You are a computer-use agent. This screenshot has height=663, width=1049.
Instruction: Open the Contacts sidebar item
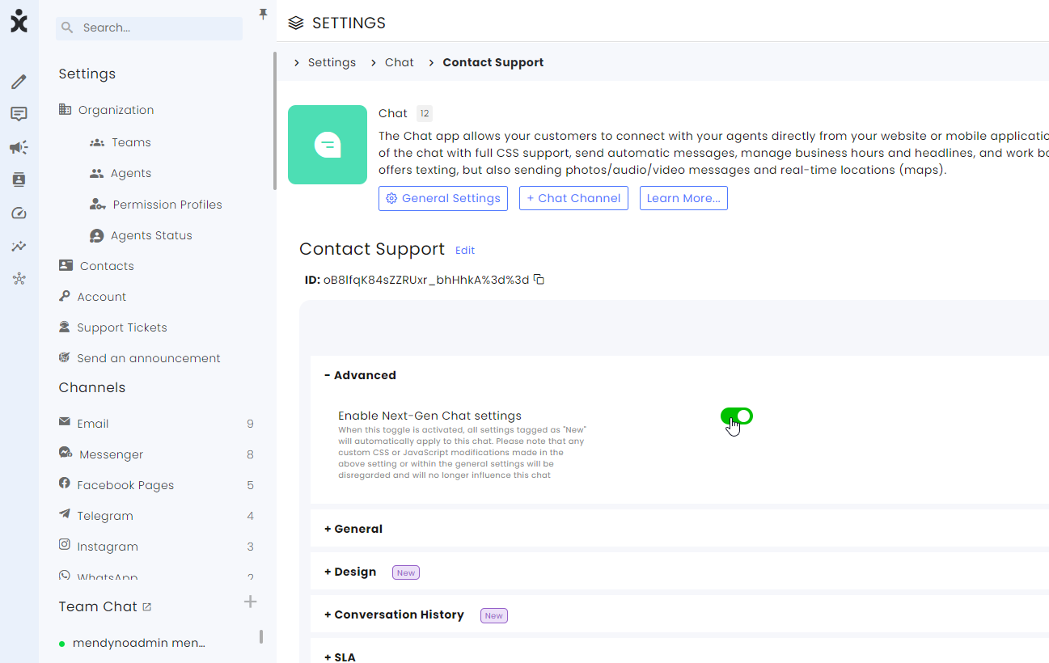click(96, 266)
